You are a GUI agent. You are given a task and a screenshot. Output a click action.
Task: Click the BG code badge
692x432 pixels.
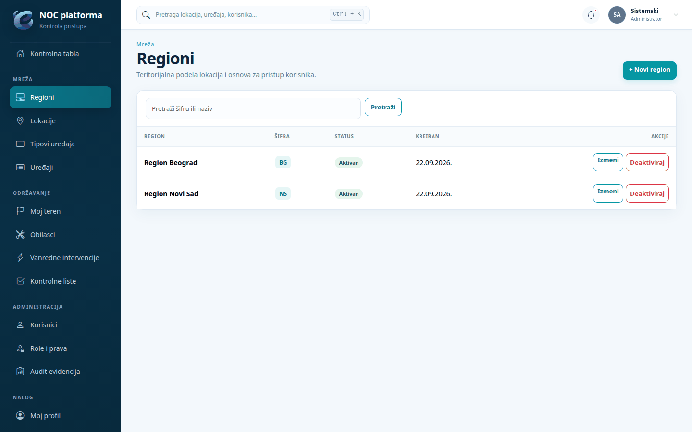pyautogui.click(x=283, y=163)
